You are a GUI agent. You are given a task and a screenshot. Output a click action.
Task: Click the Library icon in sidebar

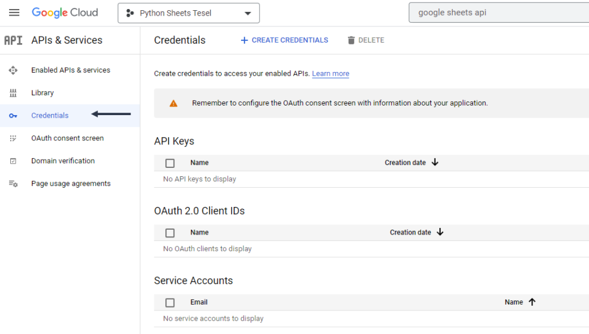pyautogui.click(x=13, y=93)
